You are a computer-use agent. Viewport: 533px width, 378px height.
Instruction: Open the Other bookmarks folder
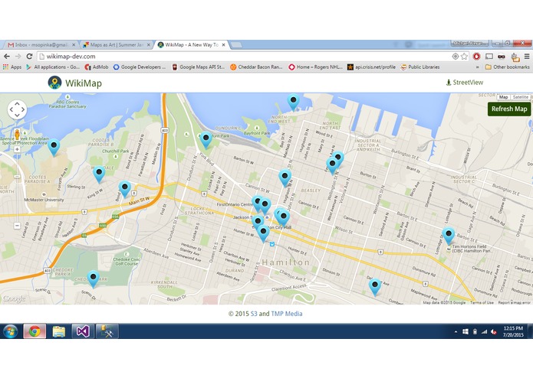pyautogui.click(x=507, y=67)
